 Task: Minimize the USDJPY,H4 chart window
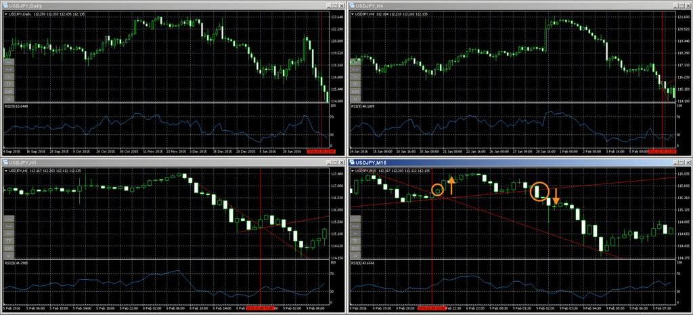[675, 5]
